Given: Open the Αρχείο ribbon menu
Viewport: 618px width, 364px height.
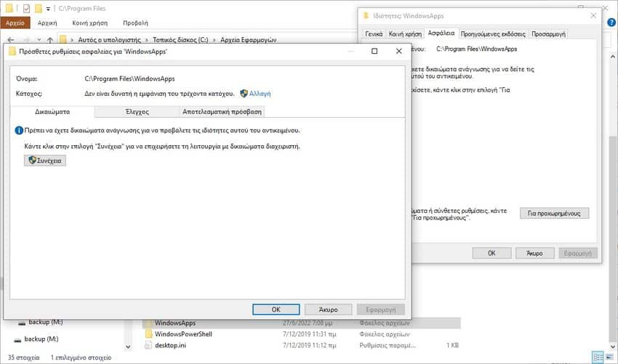Looking at the screenshot, I should click(15, 23).
